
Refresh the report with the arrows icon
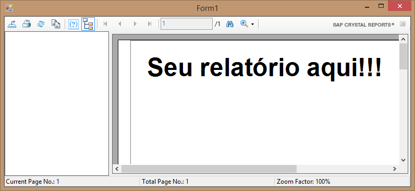click(x=41, y=24)
